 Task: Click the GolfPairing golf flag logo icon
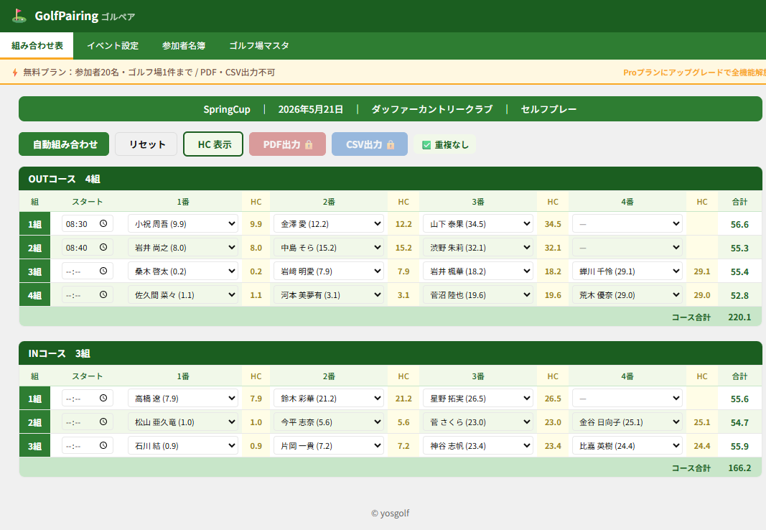[19, 16]
